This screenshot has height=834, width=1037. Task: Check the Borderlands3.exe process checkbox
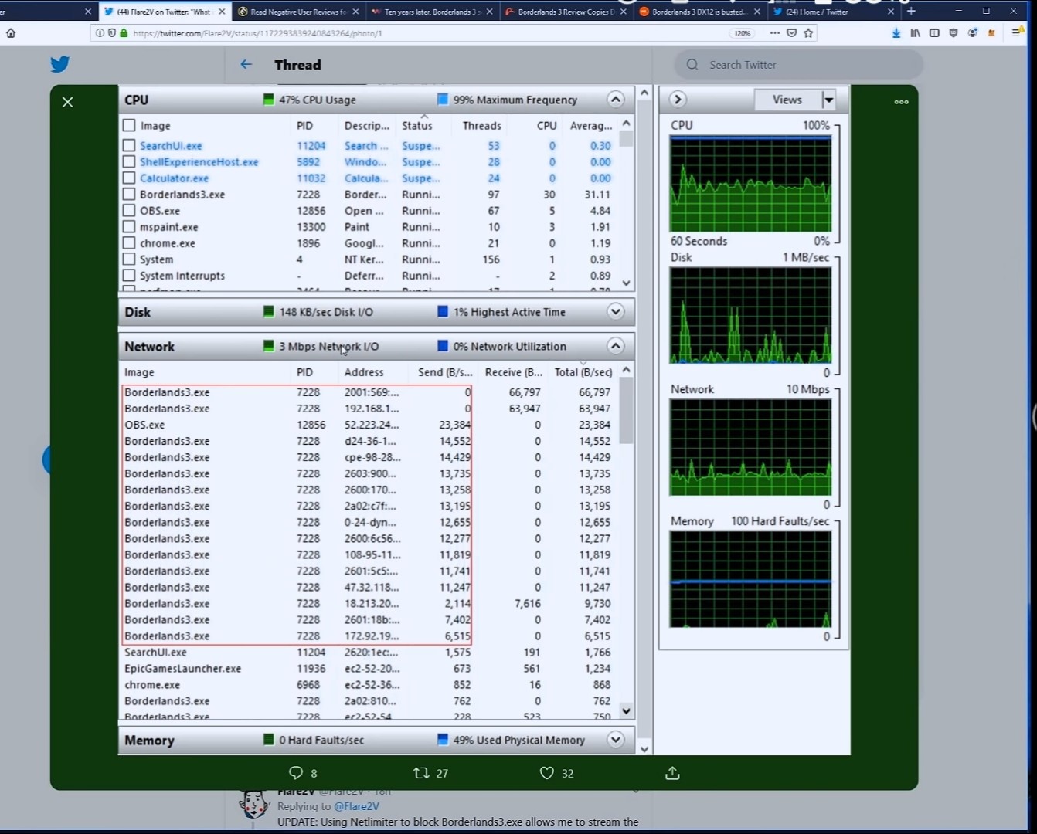129,195
